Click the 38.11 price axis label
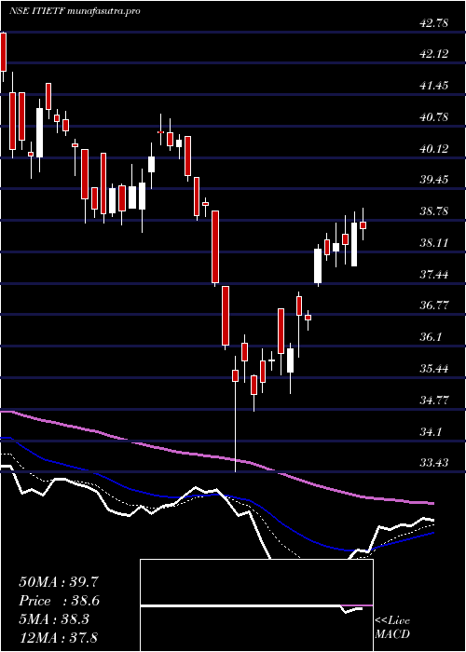Screen dimensions: 466x652 434,243
